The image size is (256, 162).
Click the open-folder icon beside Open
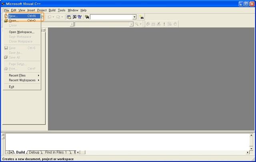click(6, 21)
